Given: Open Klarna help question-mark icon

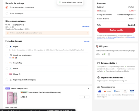Looking at the screenshot, I should point(20,74).
